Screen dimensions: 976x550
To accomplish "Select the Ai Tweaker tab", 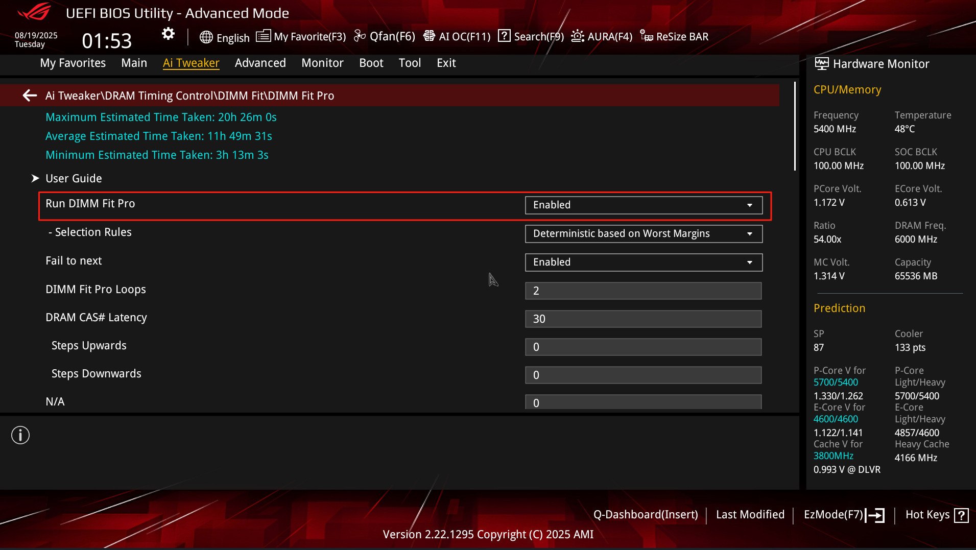I will coord(191,63).
